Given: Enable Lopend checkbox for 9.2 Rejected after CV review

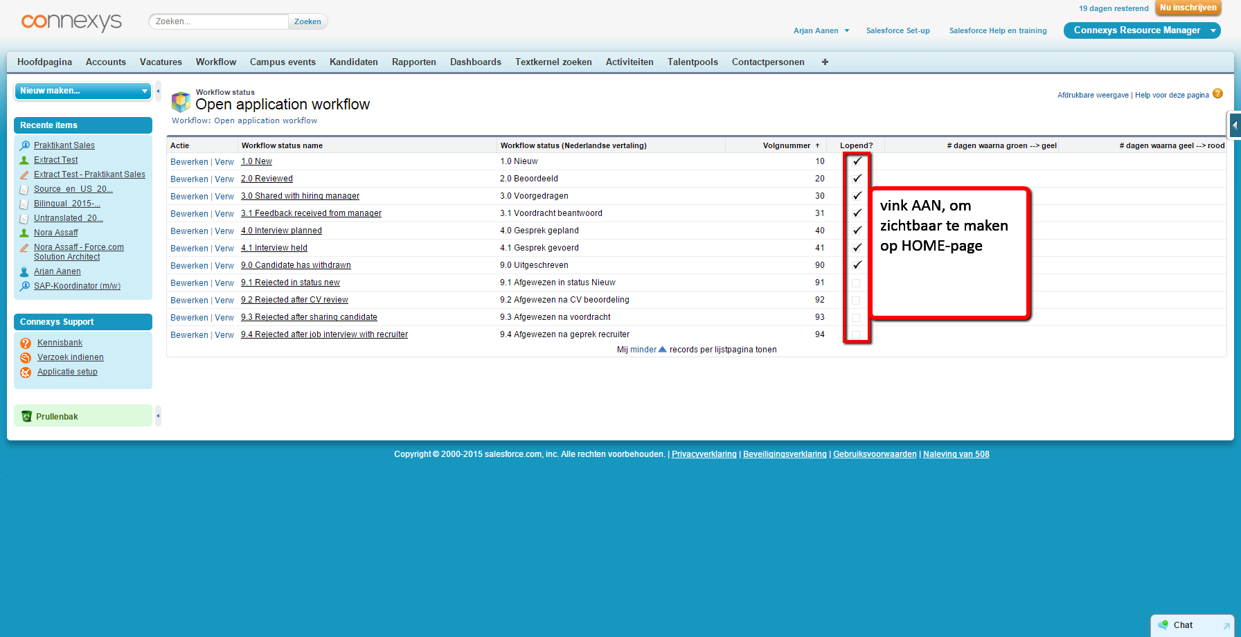Looking at the screenshot, I should [x=856, y=300].
